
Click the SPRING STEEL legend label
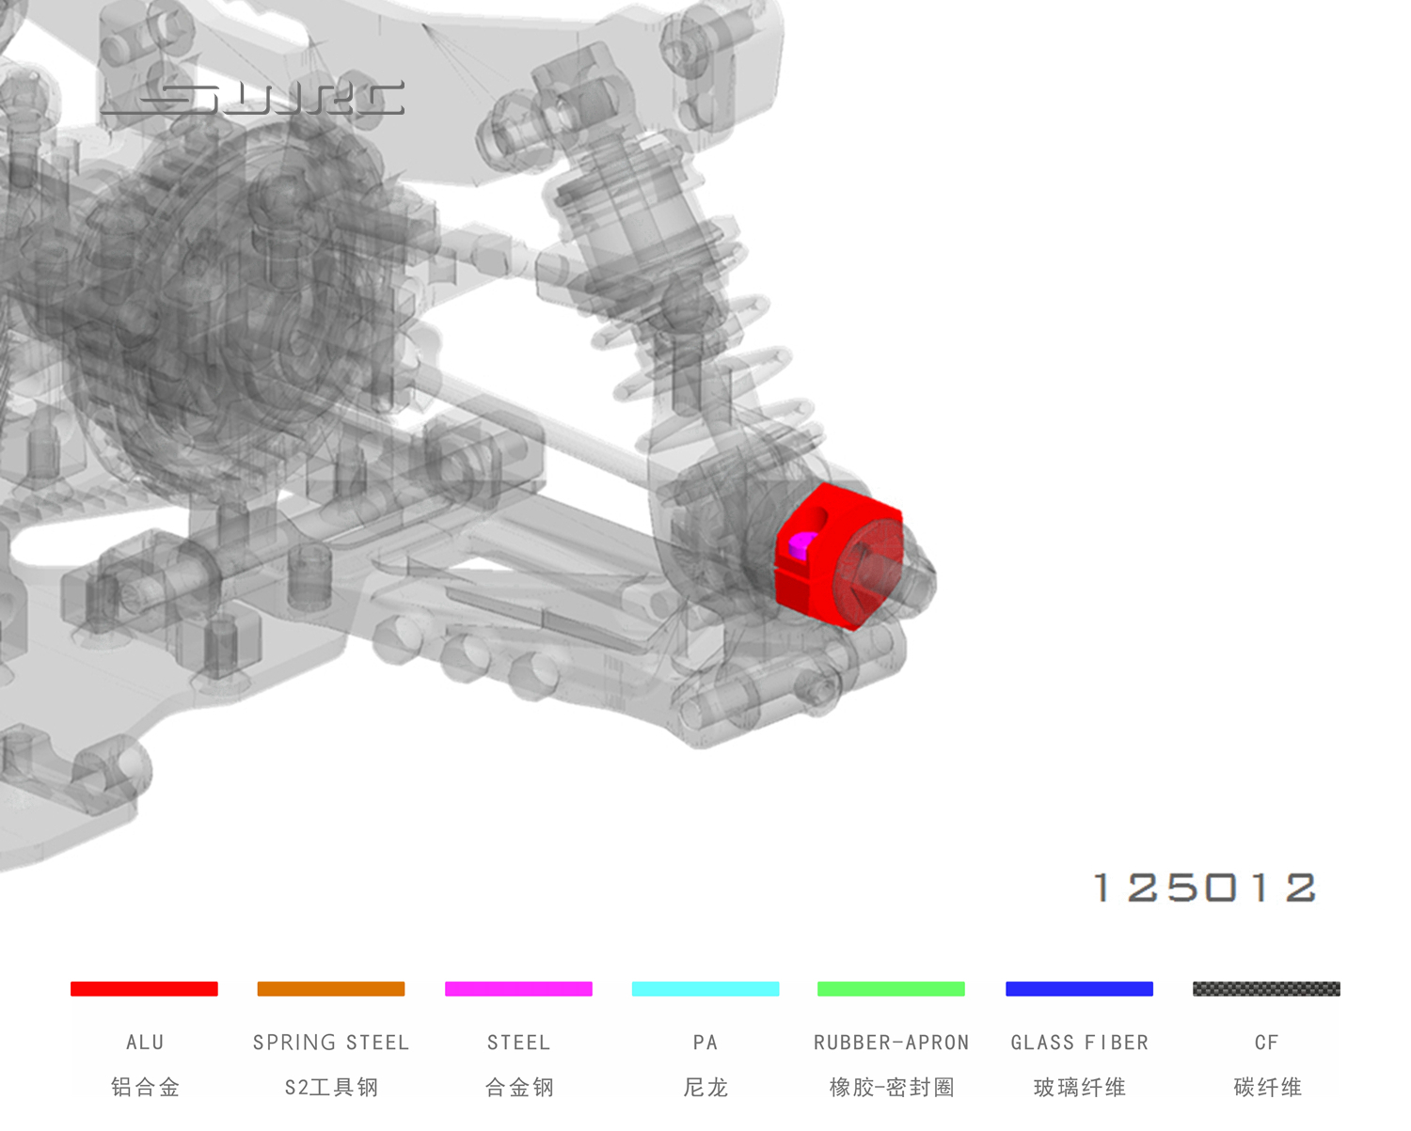point(331,1043)
